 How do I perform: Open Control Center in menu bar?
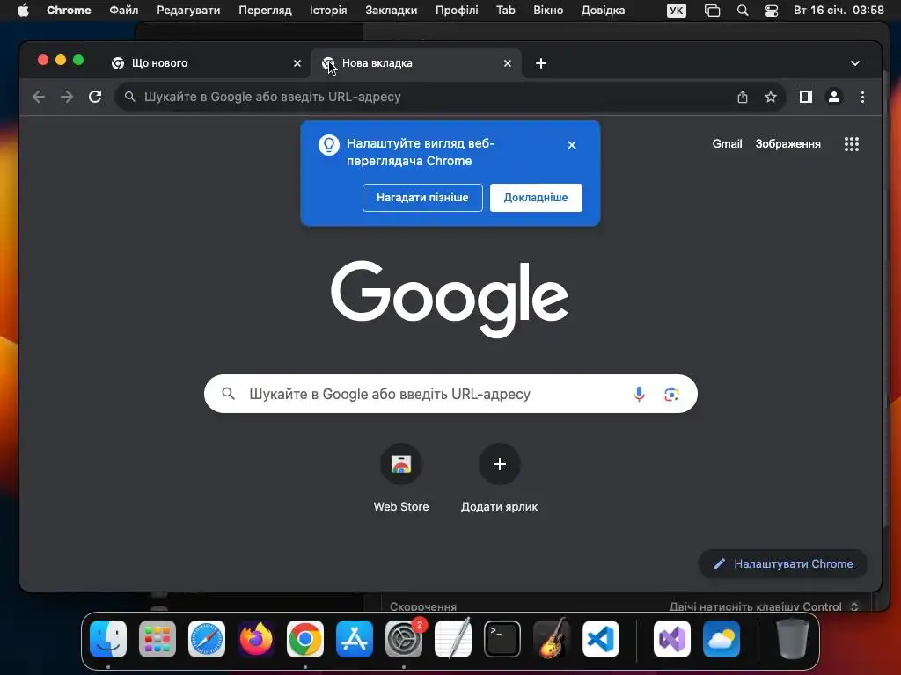pyautogui.click(x=771, y=11)
